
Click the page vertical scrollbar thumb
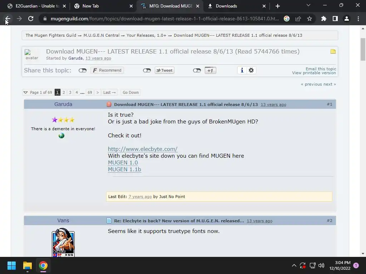[363, 49]
